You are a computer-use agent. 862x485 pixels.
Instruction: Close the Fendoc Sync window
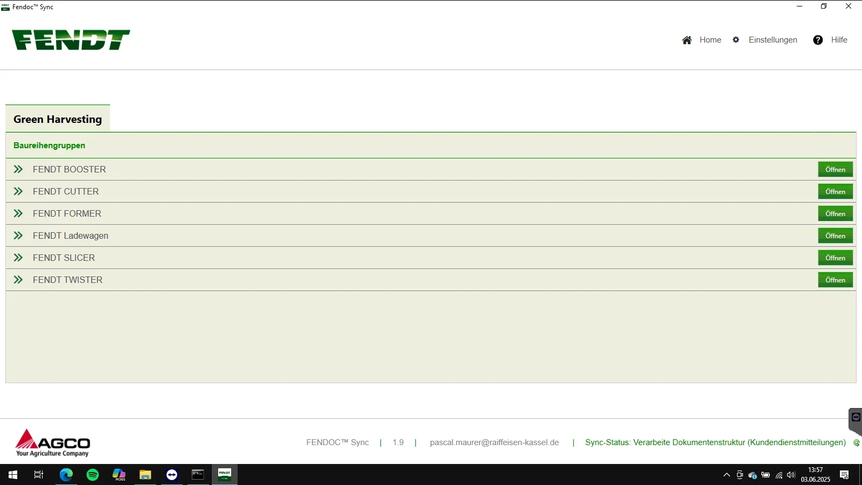(x=849, y=6)
